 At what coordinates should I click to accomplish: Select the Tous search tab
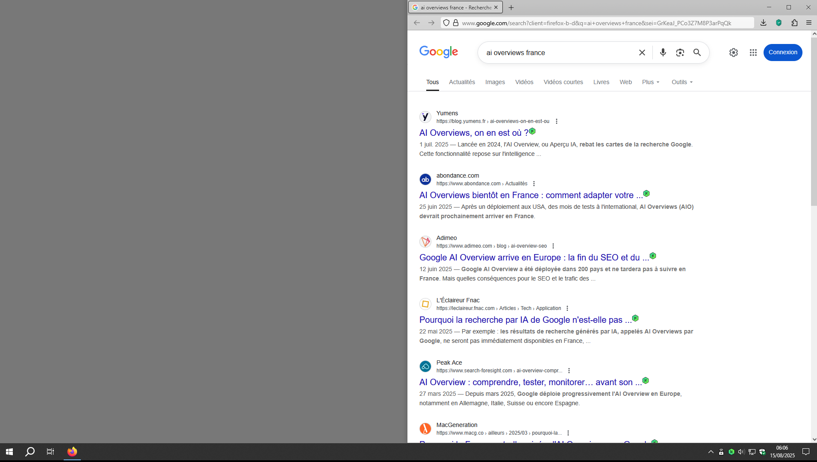click(432, 82)
